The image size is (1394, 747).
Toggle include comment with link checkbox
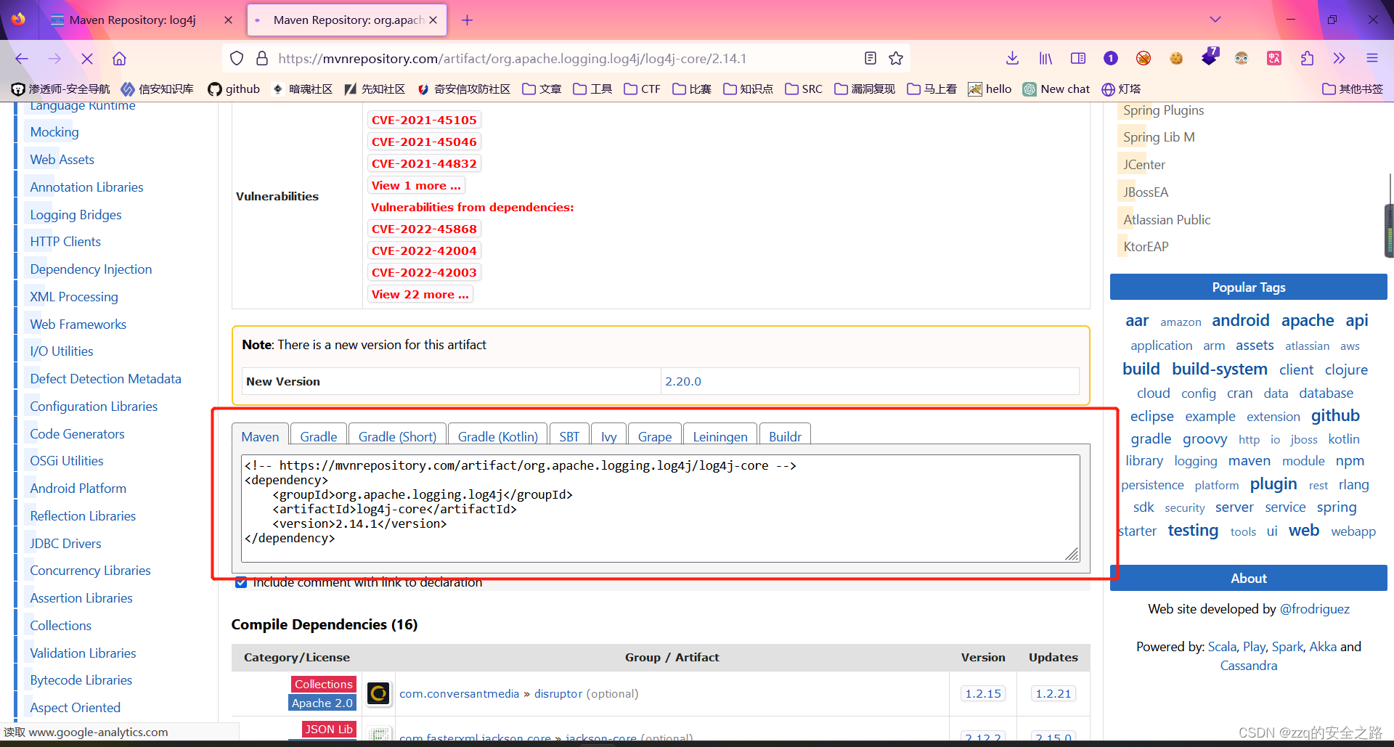(x=241, y=582)
